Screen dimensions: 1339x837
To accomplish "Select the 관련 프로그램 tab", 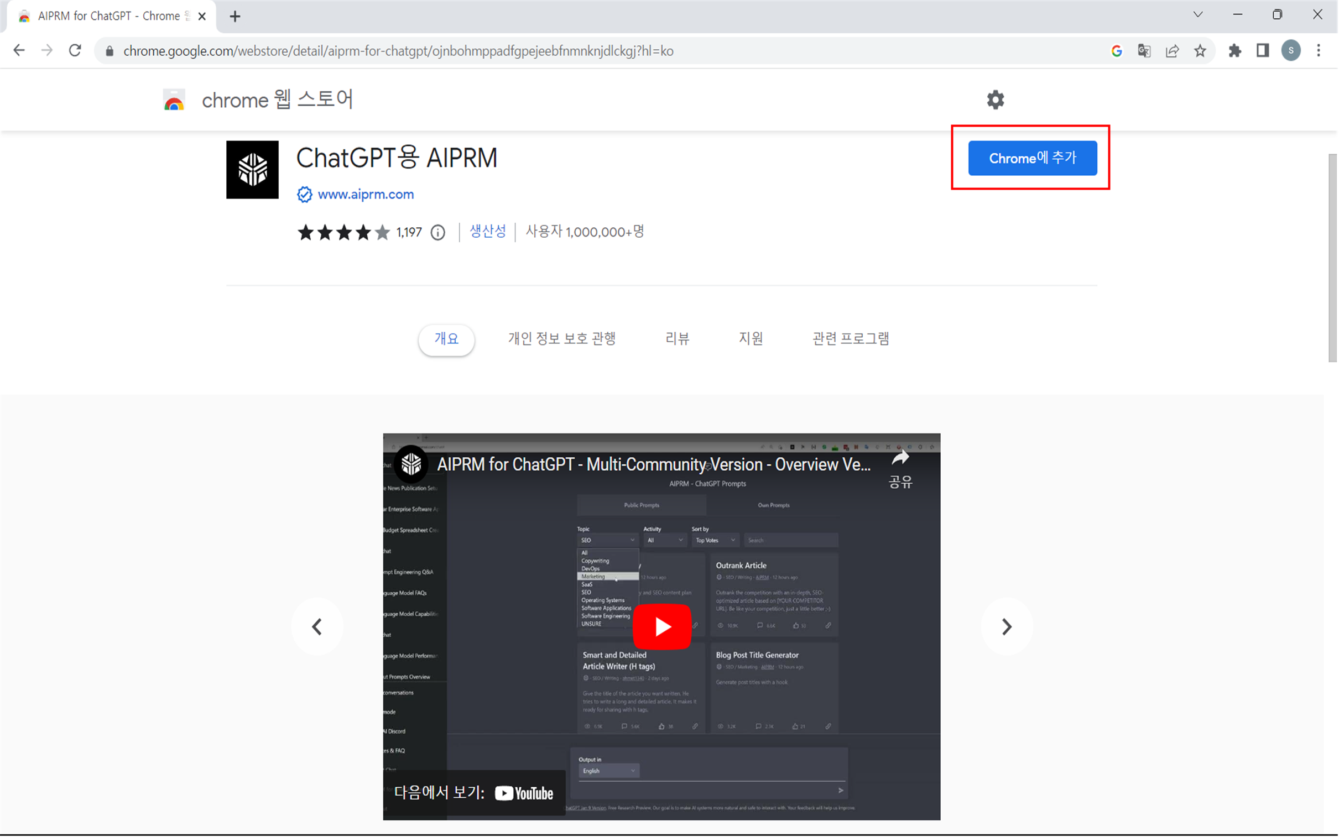I will coord(851,339).
